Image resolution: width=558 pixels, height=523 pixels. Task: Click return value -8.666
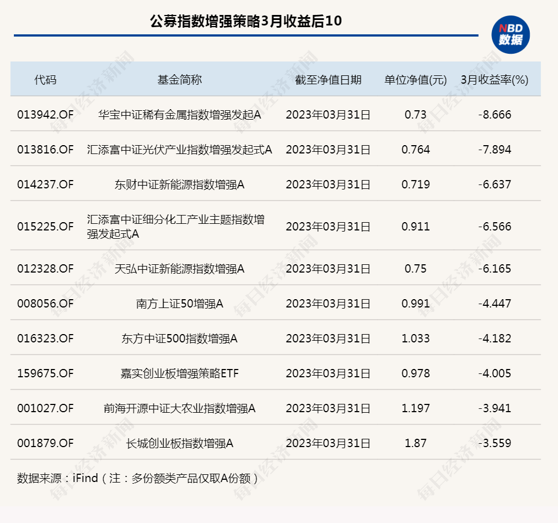495,115
